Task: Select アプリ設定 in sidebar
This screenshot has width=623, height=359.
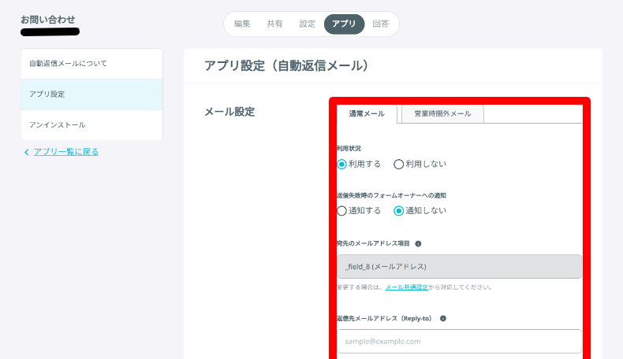Action: click(91, 94)
